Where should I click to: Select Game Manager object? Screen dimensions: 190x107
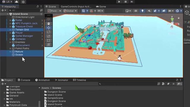tap(24, 36)
